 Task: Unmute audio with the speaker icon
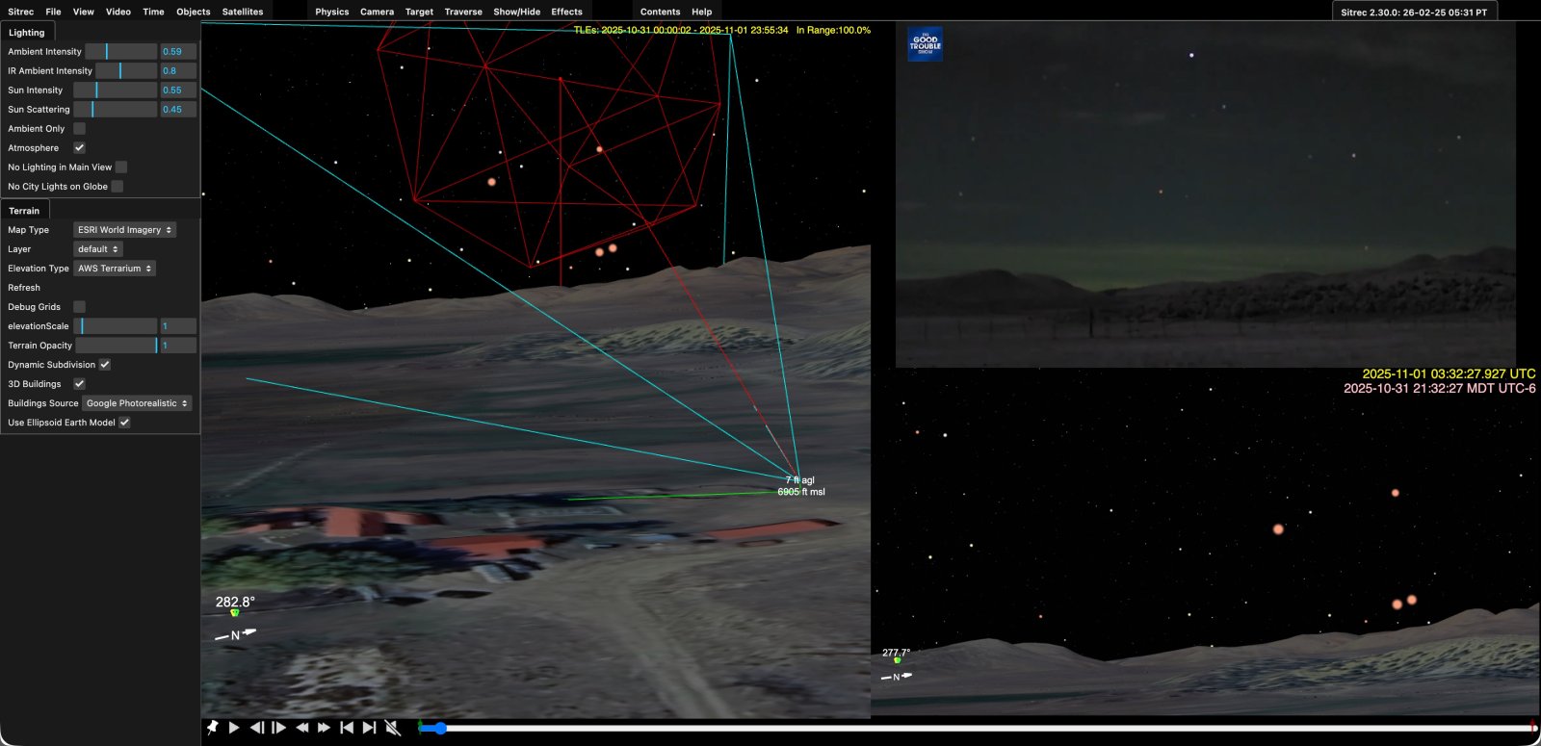[393, 728]
